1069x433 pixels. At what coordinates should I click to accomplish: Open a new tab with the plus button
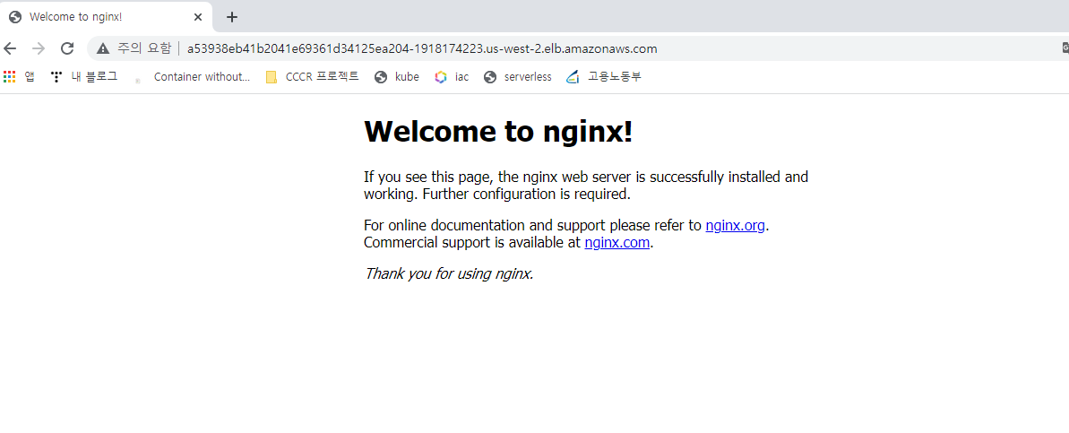232,17
